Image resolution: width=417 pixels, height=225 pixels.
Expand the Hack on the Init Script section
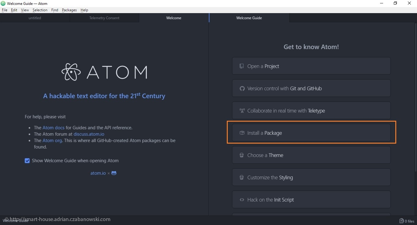pyautogui.click(x=311, y=199)
